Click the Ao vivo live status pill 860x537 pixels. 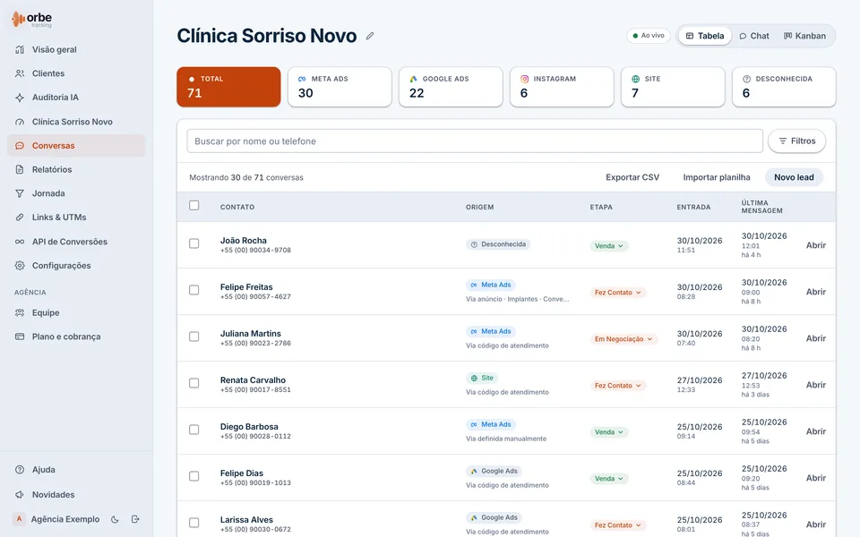click(649, 36)
